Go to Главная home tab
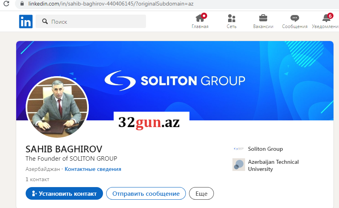The height and width of the screenshot is (208, 339). (200, 21)
